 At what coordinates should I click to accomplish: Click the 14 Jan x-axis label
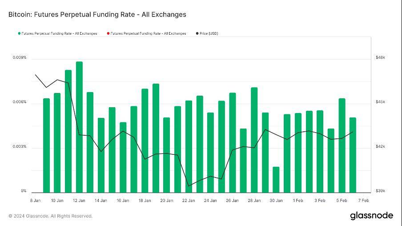(101, 200)
